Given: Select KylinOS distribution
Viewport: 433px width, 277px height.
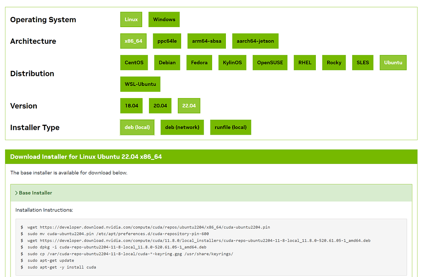Looking at the screenshot, I should coord(232,63).
